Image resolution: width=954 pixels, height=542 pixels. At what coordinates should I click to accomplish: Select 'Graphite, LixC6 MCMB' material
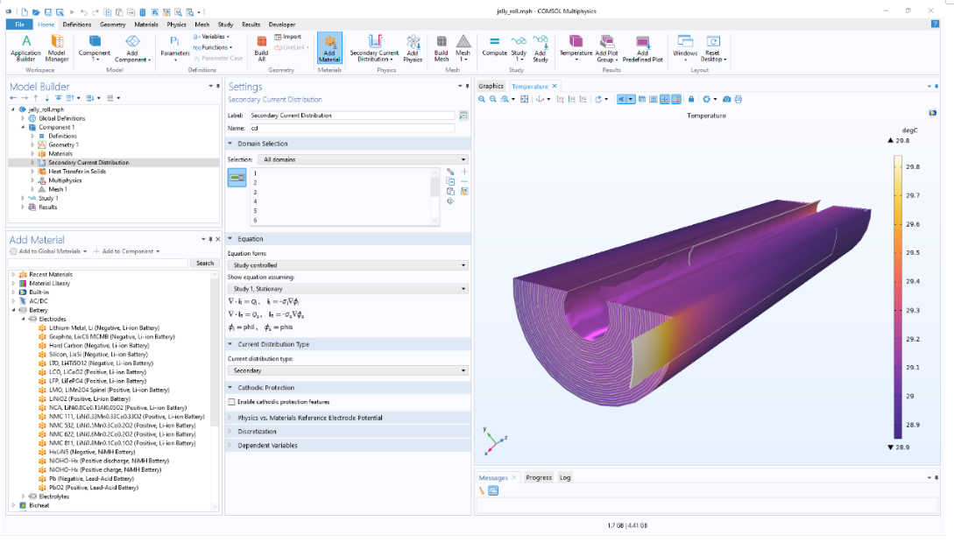(x=111, y=337)
